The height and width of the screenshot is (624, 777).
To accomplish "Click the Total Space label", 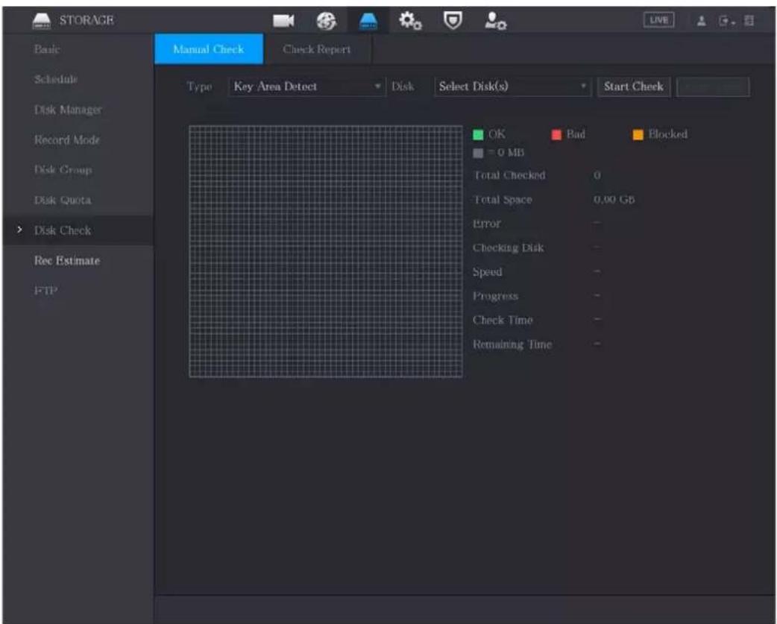I will click(x=503, y=200).
